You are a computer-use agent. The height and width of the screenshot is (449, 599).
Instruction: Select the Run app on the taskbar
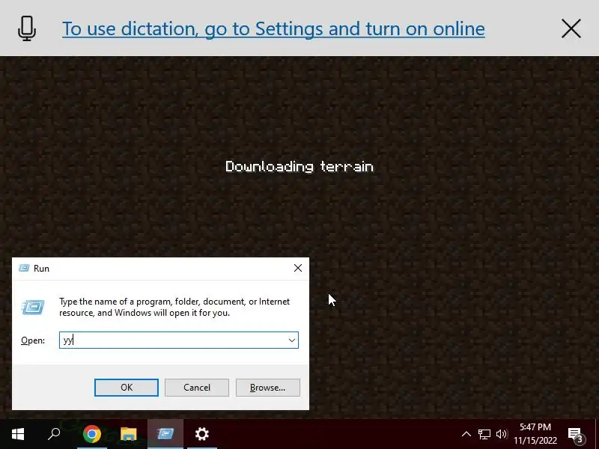[x=165, y=434]
